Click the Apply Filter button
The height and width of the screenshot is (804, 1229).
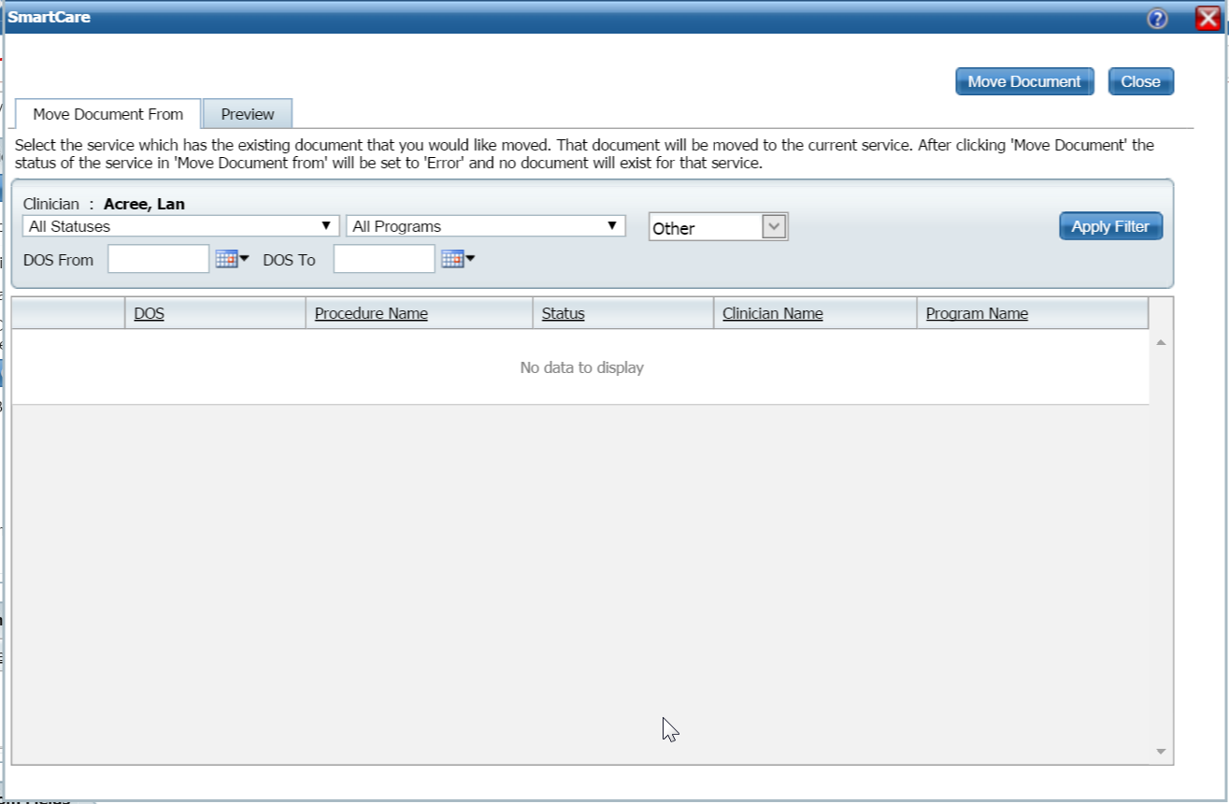[x=1110, y=226]
